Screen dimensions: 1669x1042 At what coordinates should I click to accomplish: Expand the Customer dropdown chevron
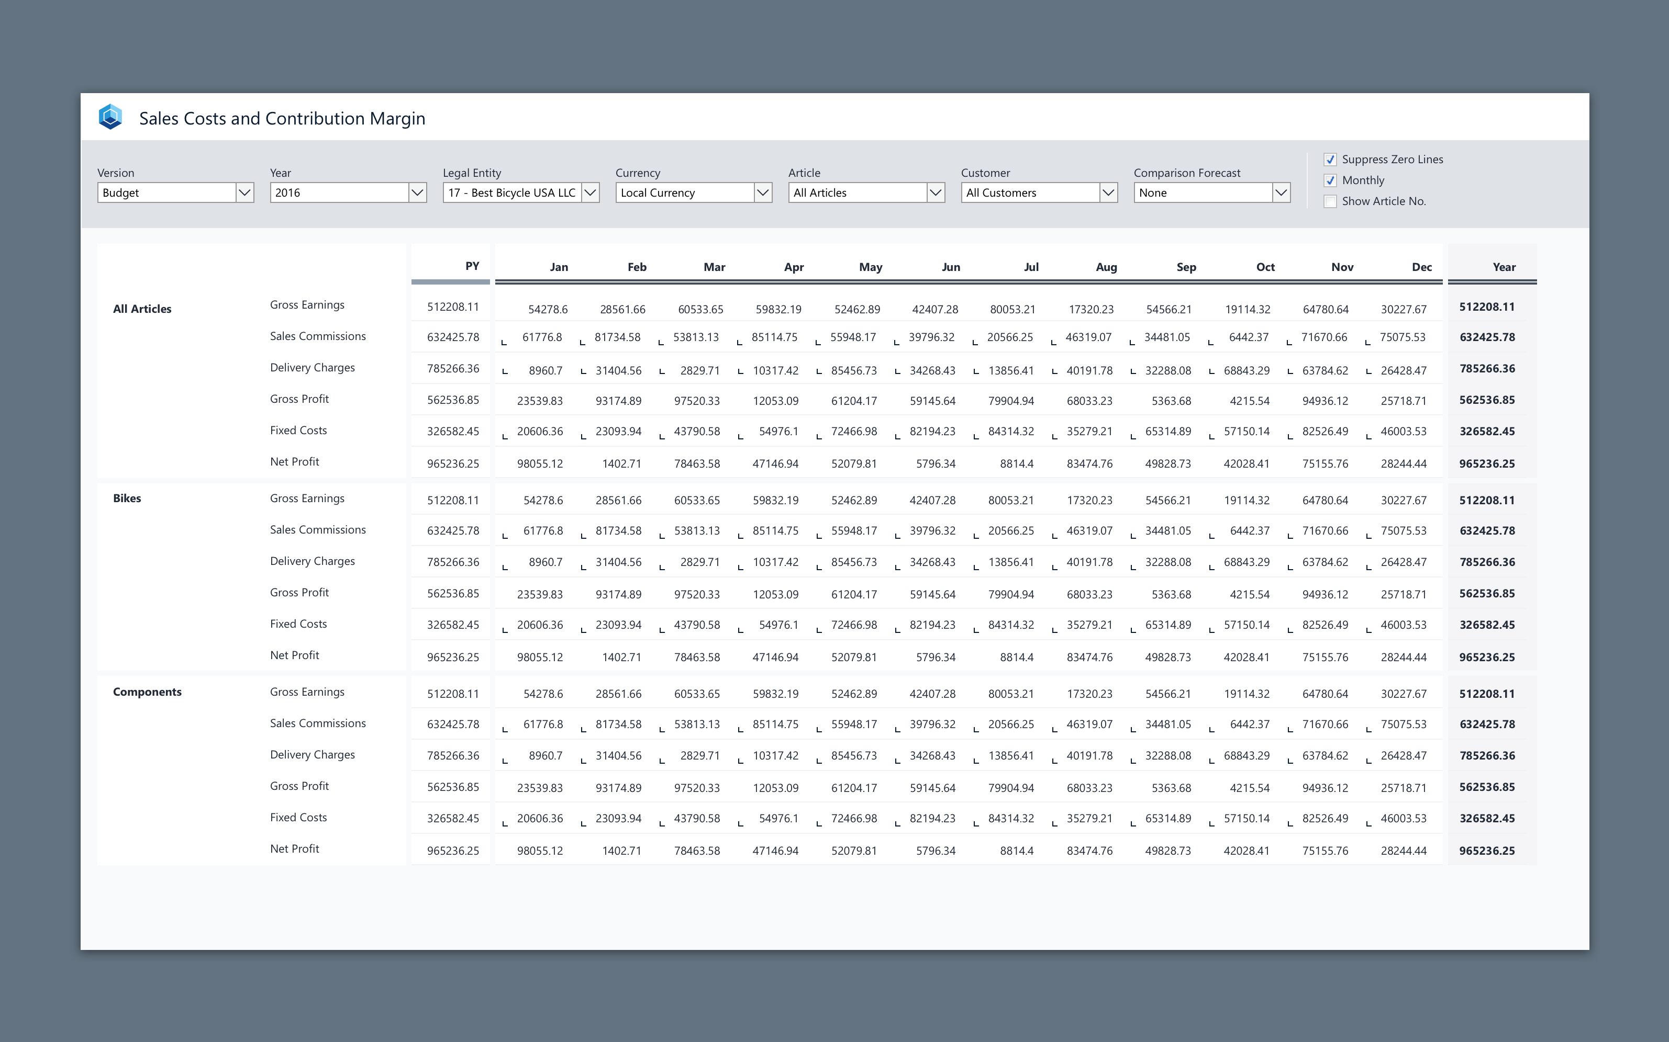click(x=1108, y=193)
